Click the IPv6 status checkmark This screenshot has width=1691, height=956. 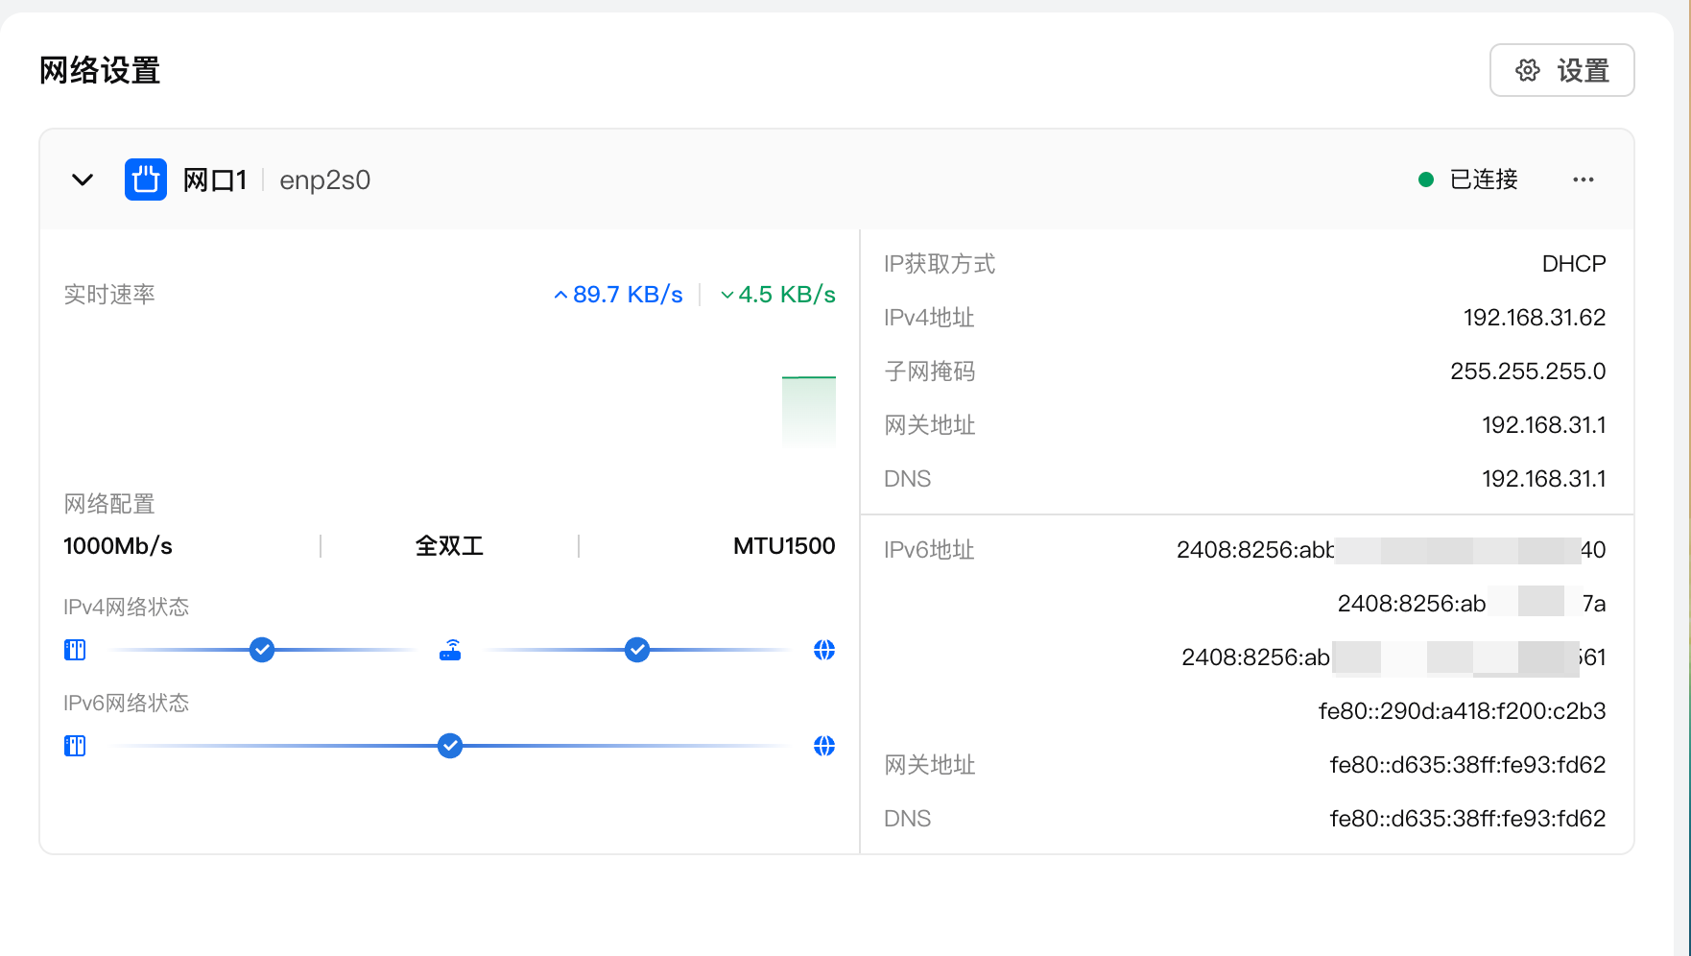(450, 746)
